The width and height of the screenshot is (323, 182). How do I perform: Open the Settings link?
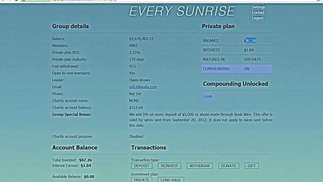258,7
